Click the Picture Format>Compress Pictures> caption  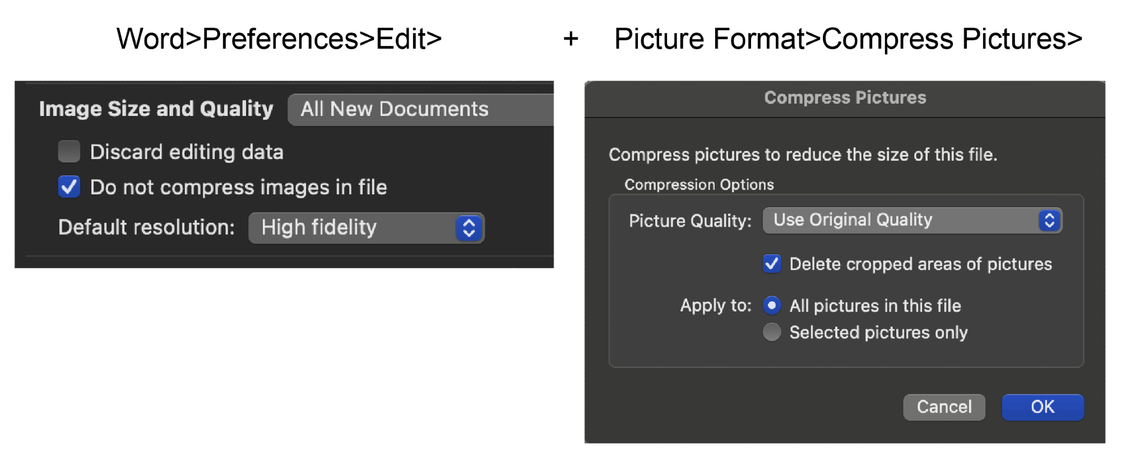click(848, 39)
